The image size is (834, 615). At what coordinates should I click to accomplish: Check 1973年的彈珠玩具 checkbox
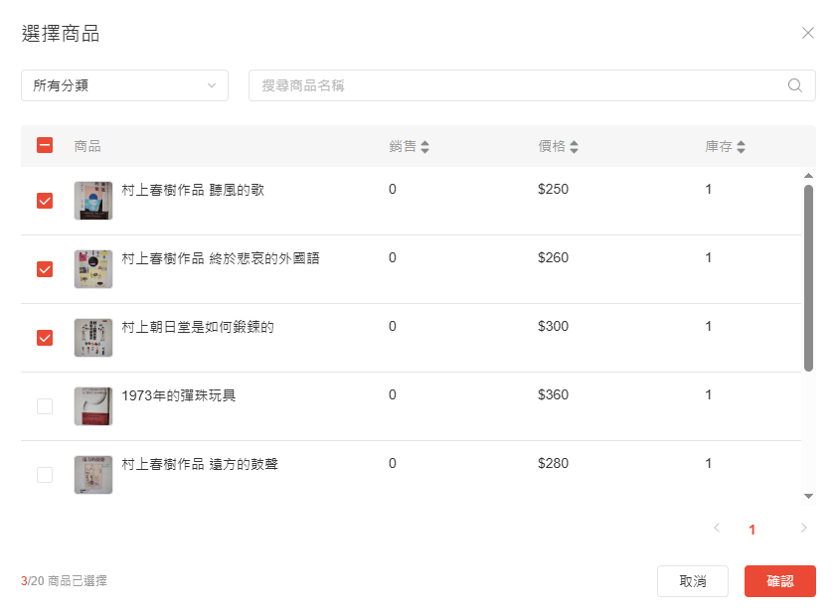[45, 406]
